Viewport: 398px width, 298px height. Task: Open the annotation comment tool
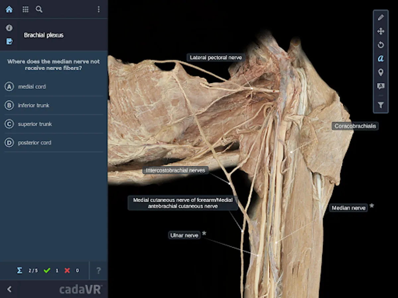380,86
